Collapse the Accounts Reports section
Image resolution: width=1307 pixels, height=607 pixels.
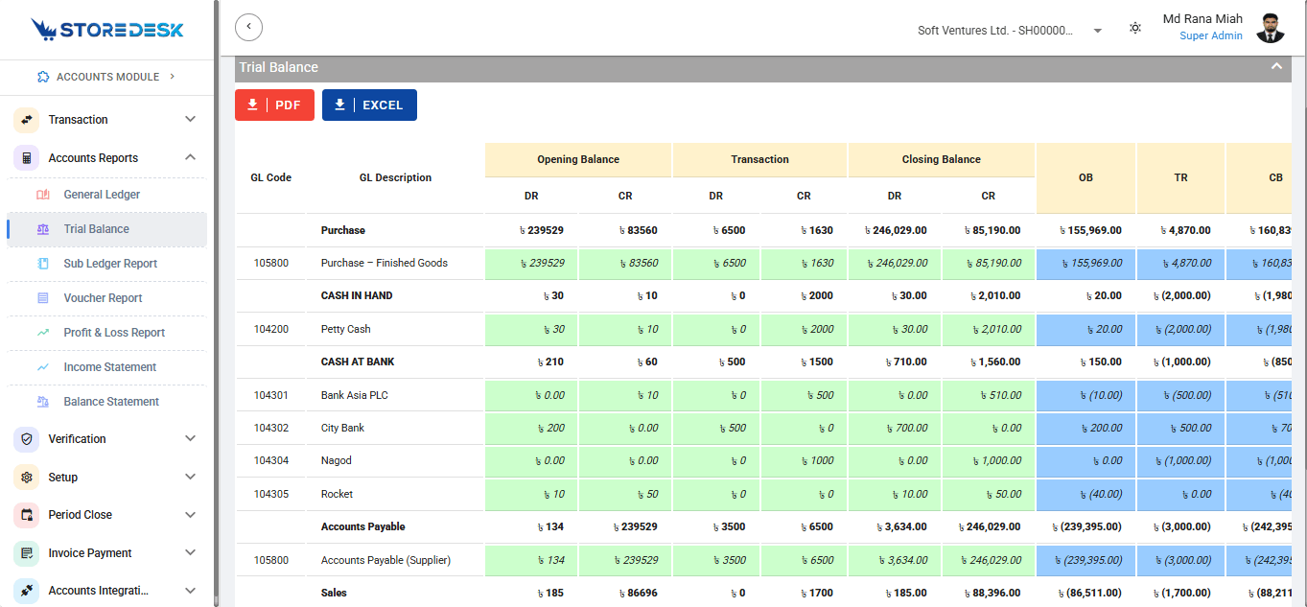[x=190, y=158]
